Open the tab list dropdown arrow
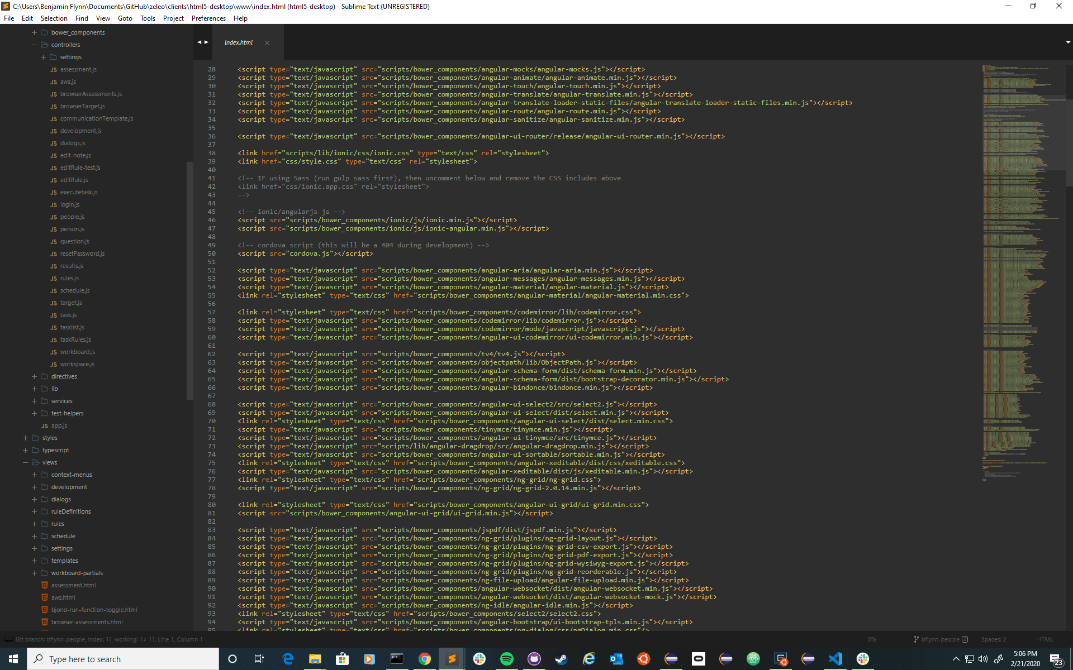Screen dimensions: 1073x670 tap(1068, 42)
